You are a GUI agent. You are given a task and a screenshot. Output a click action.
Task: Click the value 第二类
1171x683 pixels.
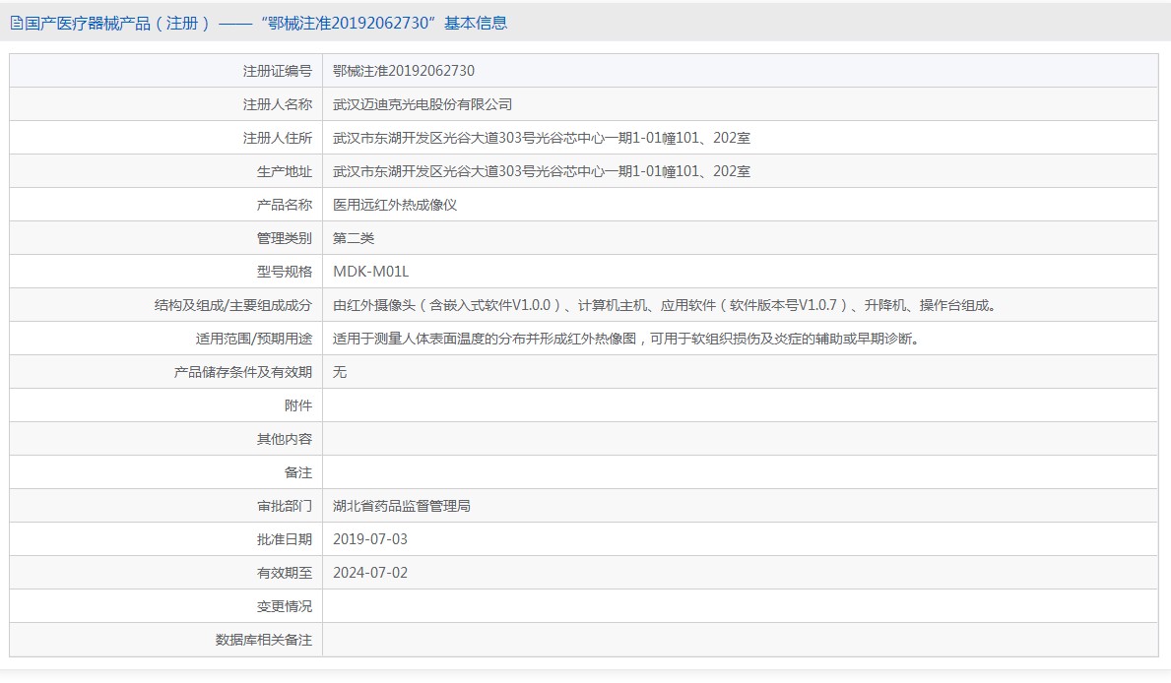[354, 238]
